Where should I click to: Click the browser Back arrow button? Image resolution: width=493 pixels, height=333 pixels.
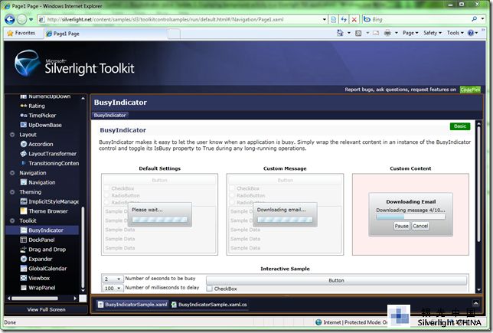click(10, 19)
